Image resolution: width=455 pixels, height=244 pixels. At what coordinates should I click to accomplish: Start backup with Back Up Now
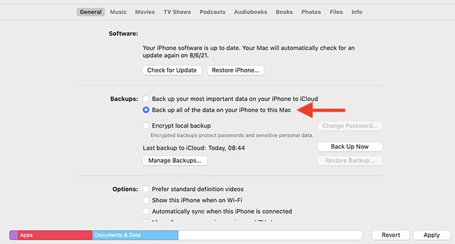(350, 147)
